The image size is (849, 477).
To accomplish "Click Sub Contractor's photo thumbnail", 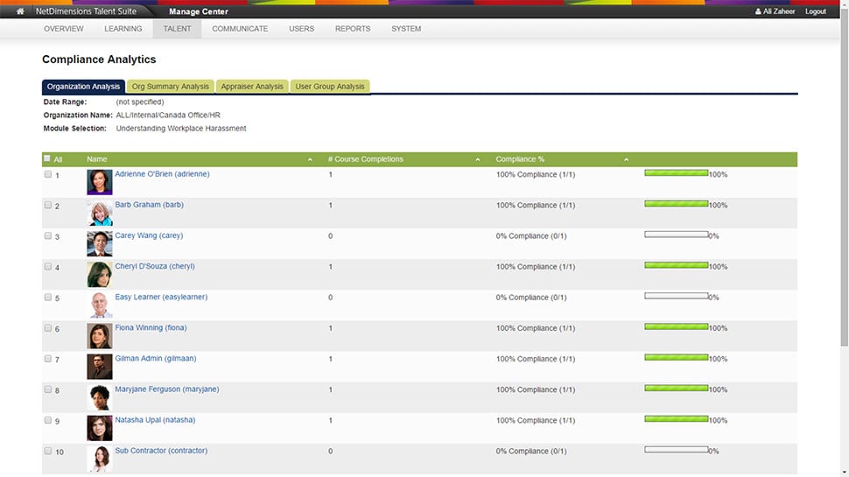I will point(100,459).
